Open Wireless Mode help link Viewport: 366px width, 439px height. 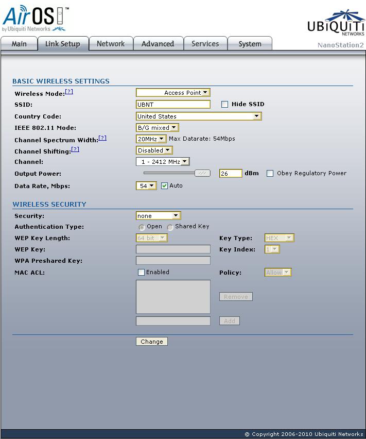[x=69, y=92]
